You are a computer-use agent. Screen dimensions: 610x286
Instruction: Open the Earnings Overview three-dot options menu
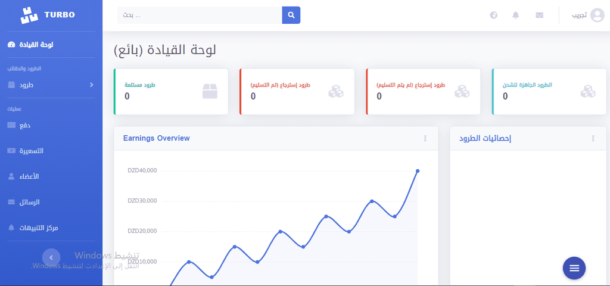(x=425, y=138)
